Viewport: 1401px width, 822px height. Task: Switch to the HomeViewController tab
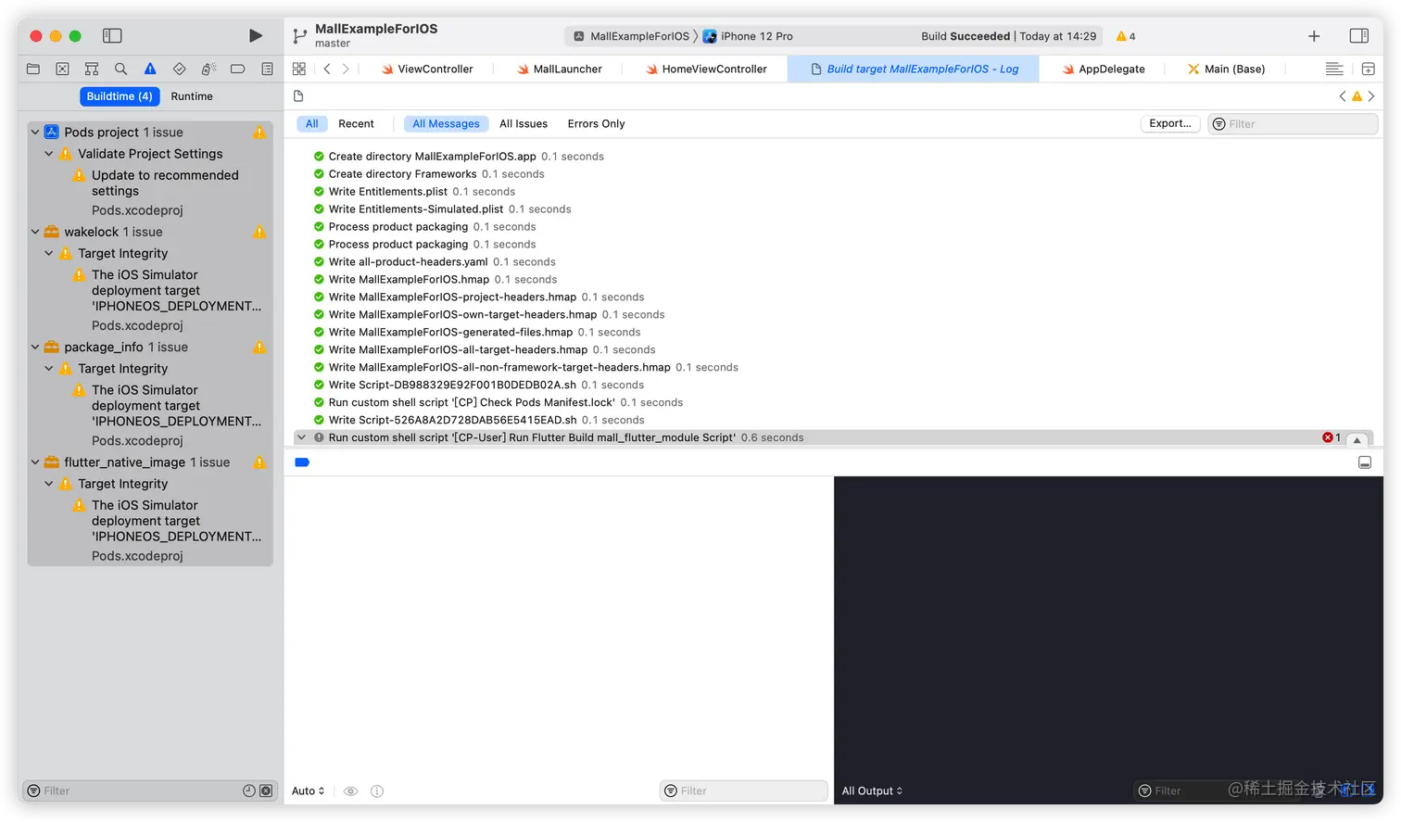coord(706,69)
